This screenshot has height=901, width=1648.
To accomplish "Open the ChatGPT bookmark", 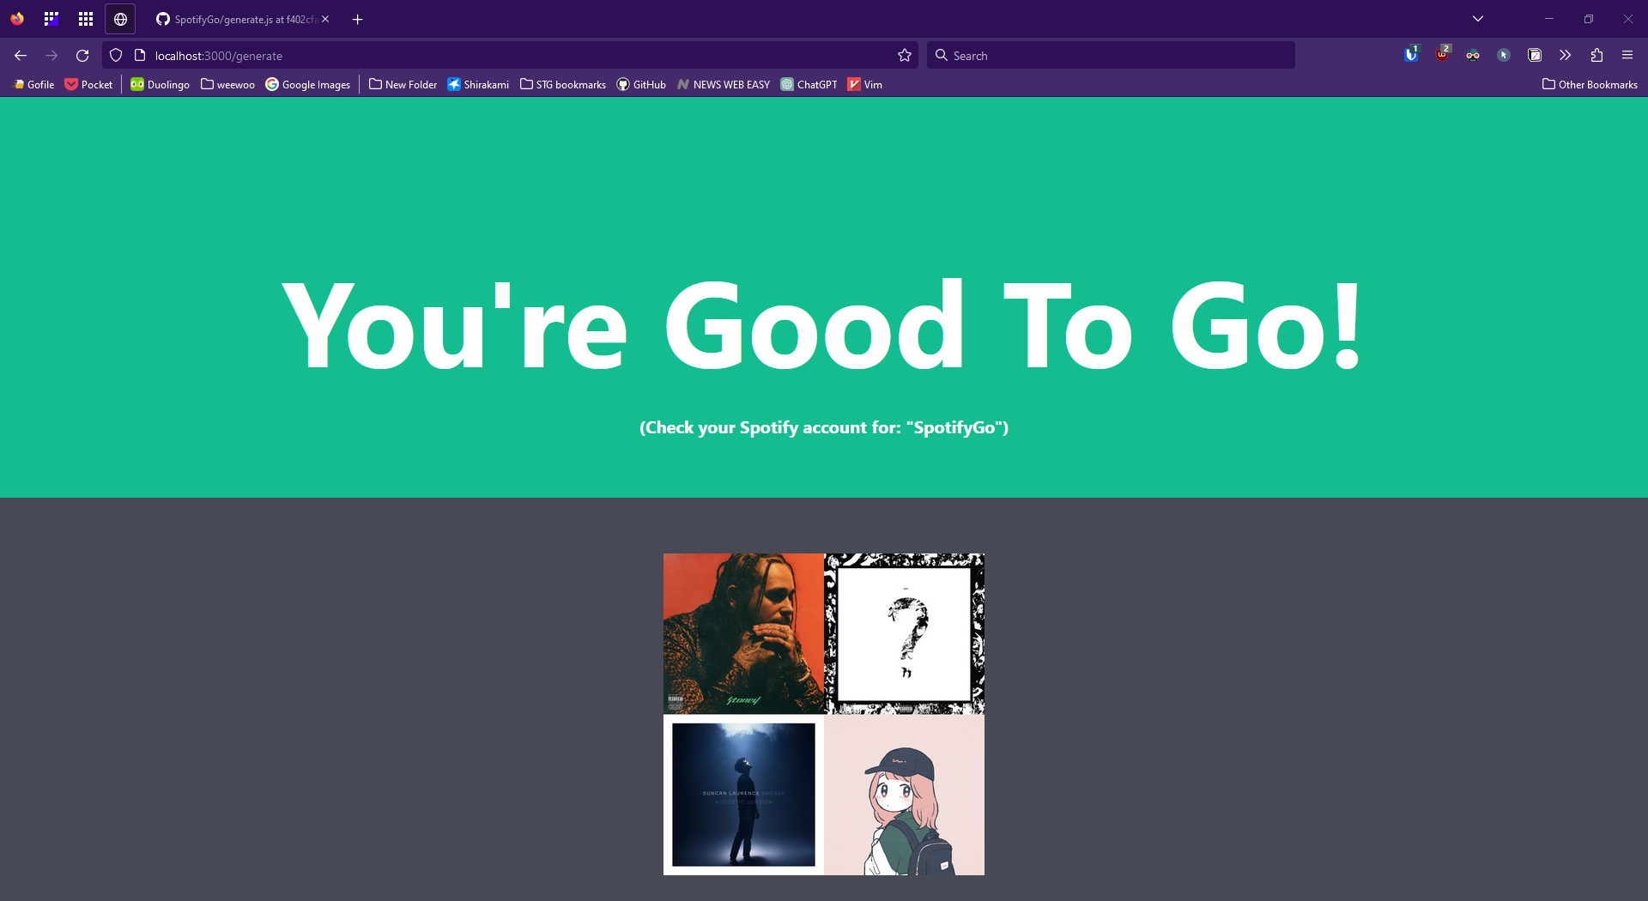I will 809,85.
